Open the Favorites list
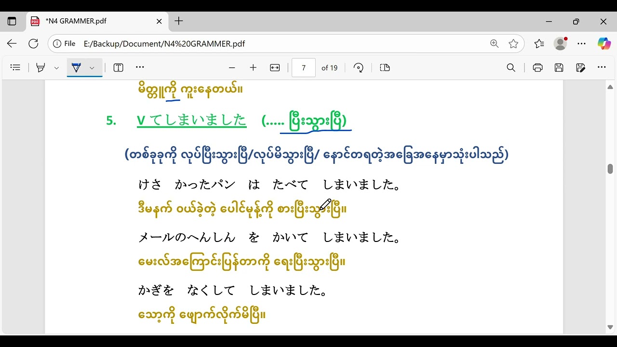The width and height of the screenshot is (617, 347). click(x=539, y=43)
